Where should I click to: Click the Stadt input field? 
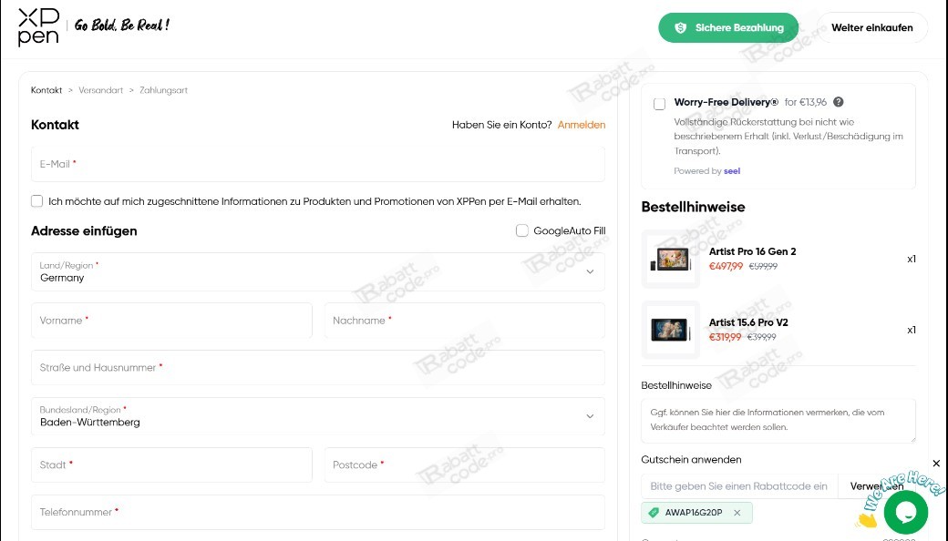click(171, 464)
